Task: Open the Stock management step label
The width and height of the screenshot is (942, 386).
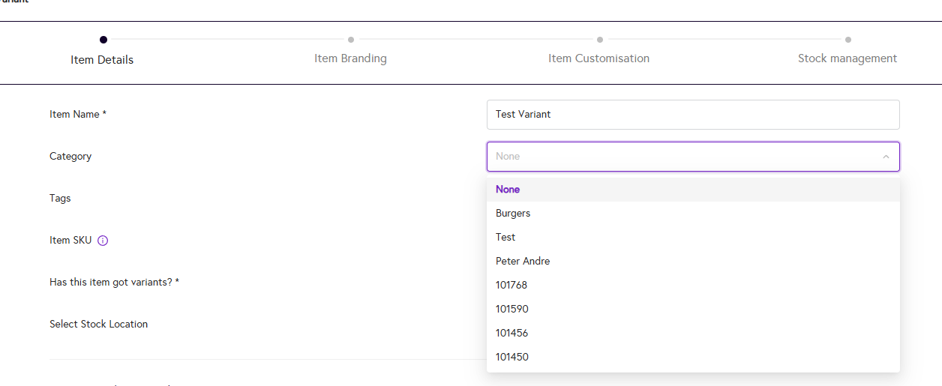Action: [847, 58]
